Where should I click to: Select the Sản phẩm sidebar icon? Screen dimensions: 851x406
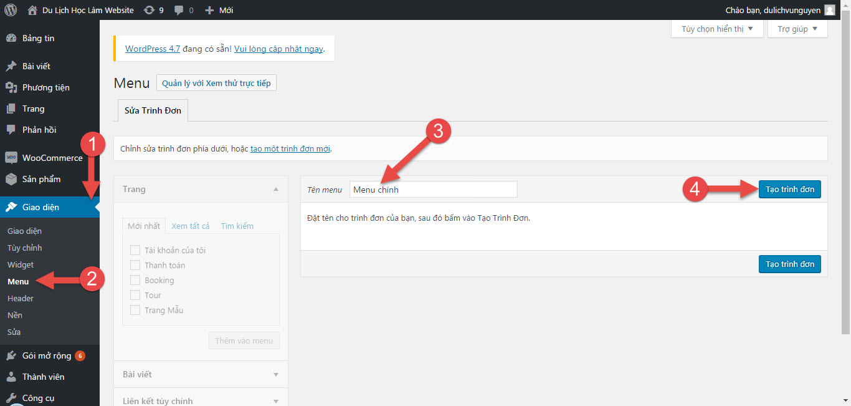(x=10, y=179)
